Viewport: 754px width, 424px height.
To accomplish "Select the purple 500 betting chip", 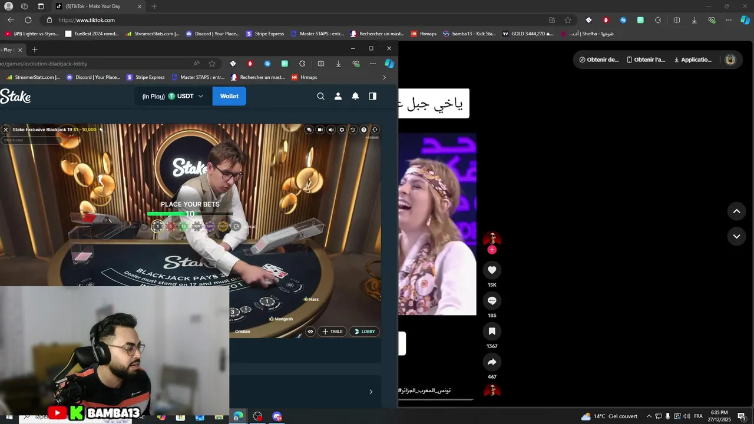I will 210,226.
